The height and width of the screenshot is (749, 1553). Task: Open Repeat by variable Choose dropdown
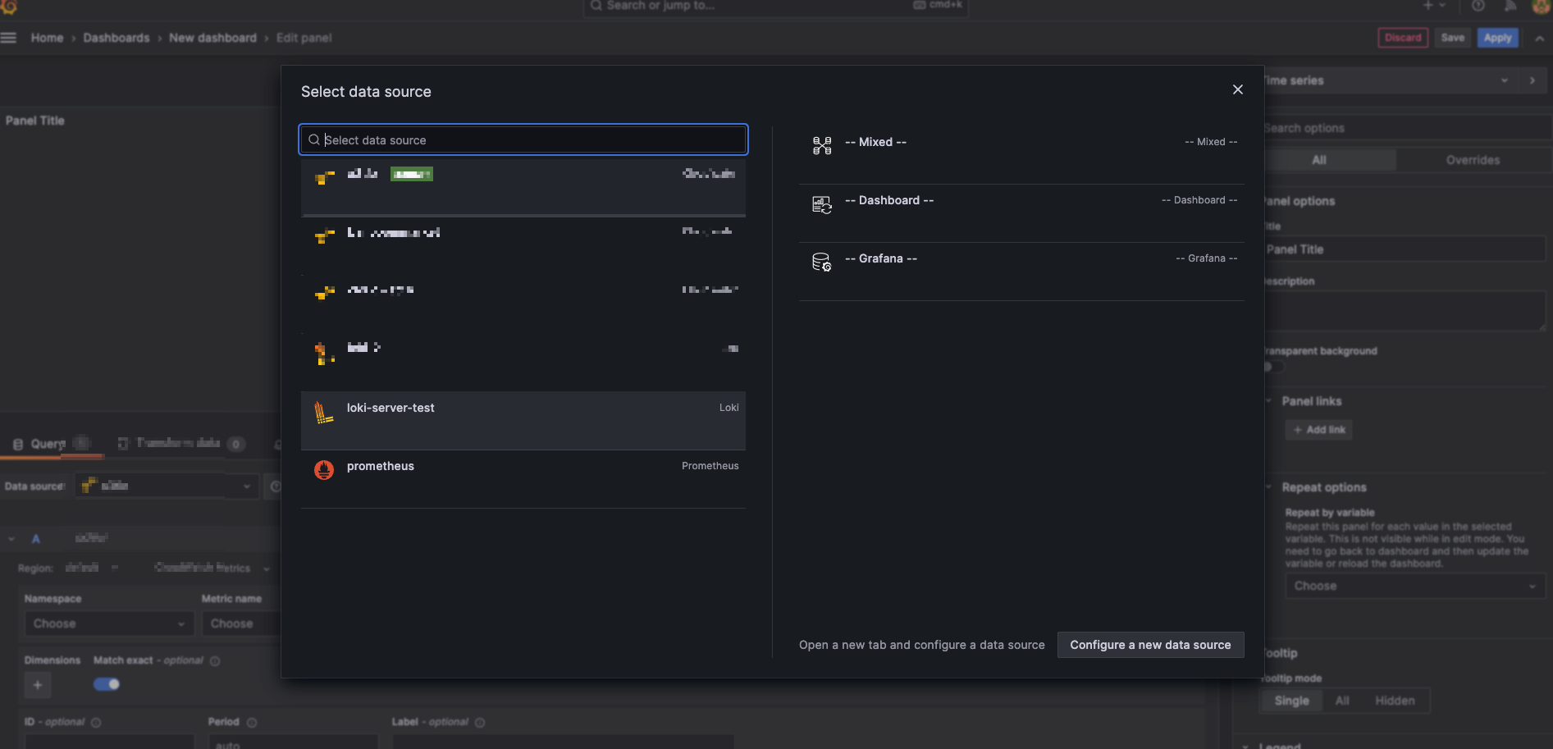(x=1414, y=586)
